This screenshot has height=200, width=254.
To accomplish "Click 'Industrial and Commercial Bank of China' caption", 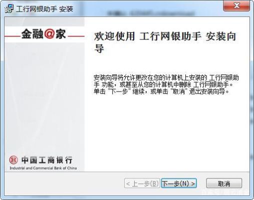I will point(43,168).
